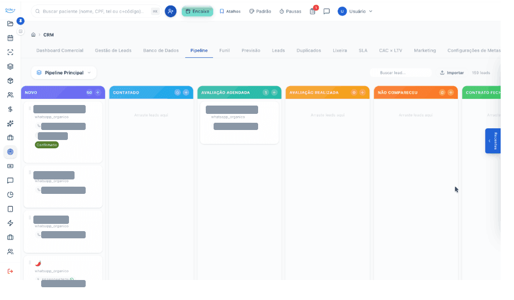Open the CRM target icon in sidebar

click(x=10, y=152)
